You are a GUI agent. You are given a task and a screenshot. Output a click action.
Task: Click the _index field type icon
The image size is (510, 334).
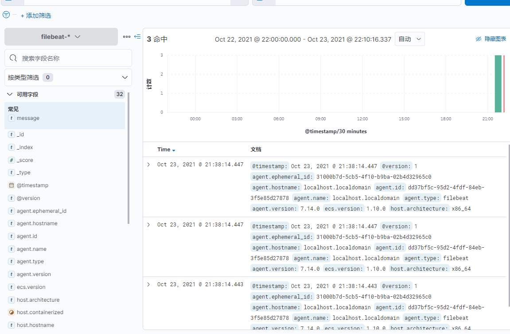click(x=12, y=147)
